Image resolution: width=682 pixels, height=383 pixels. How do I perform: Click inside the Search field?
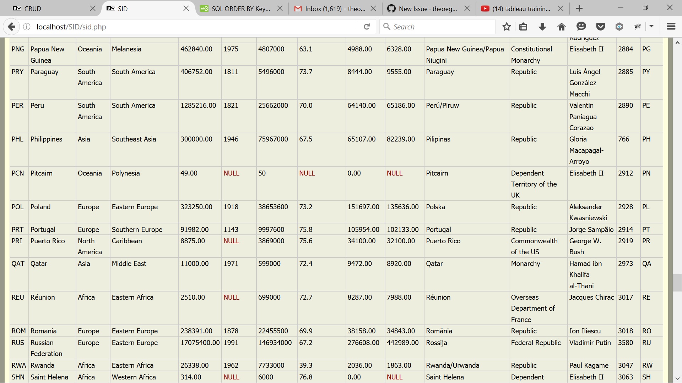point(437,26)
